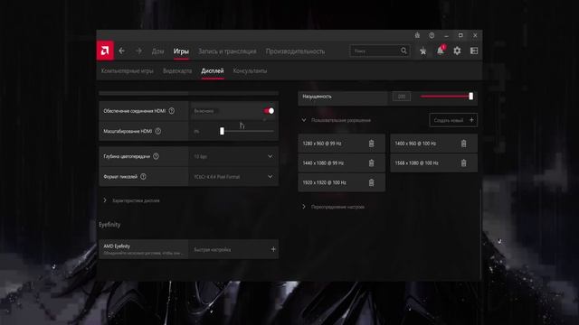Open the Компьютерные игры sub-tab
Viewport: 579px width, 325px height.
click(x=127, y=70)
